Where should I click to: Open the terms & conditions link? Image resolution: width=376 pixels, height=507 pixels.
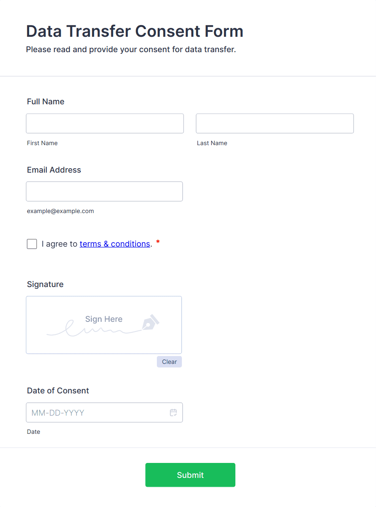tap(115, 244)
